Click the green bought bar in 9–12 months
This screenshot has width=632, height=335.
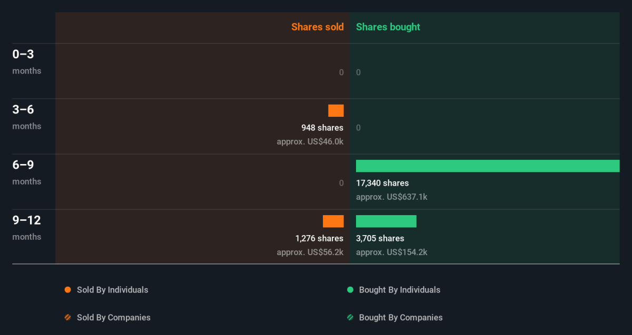(386, 221)
